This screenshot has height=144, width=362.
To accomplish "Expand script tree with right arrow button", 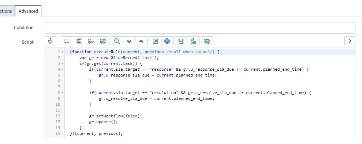I will click(350, 41).
